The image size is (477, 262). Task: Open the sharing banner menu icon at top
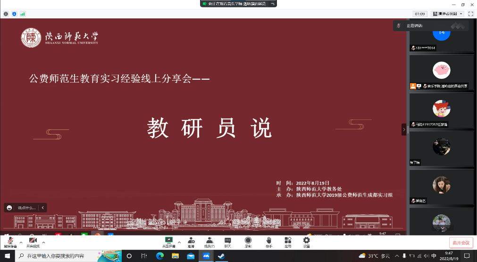tap(273, 4)
